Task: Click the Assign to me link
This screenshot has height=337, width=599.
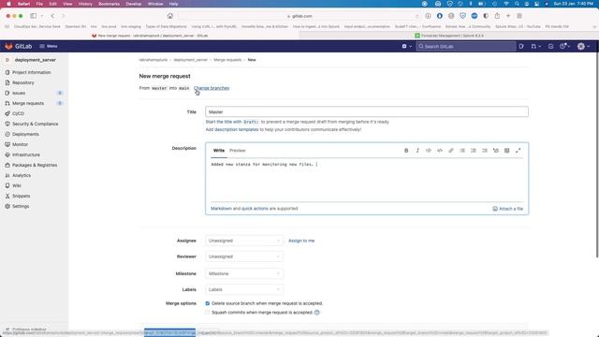Action: [301, 241]
